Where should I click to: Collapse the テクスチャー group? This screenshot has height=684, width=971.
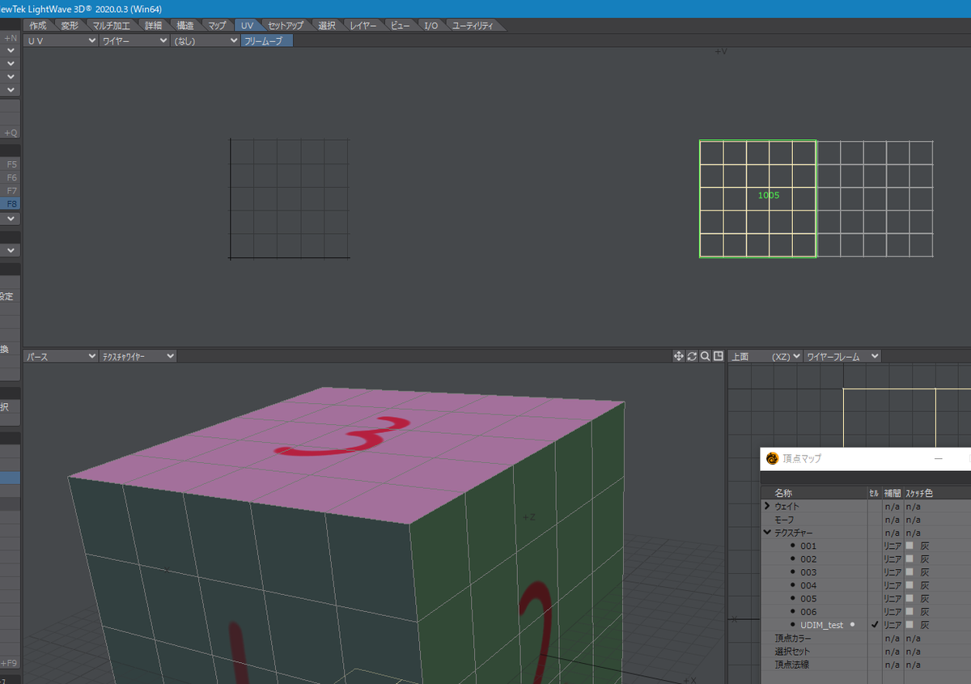[767, 533]
